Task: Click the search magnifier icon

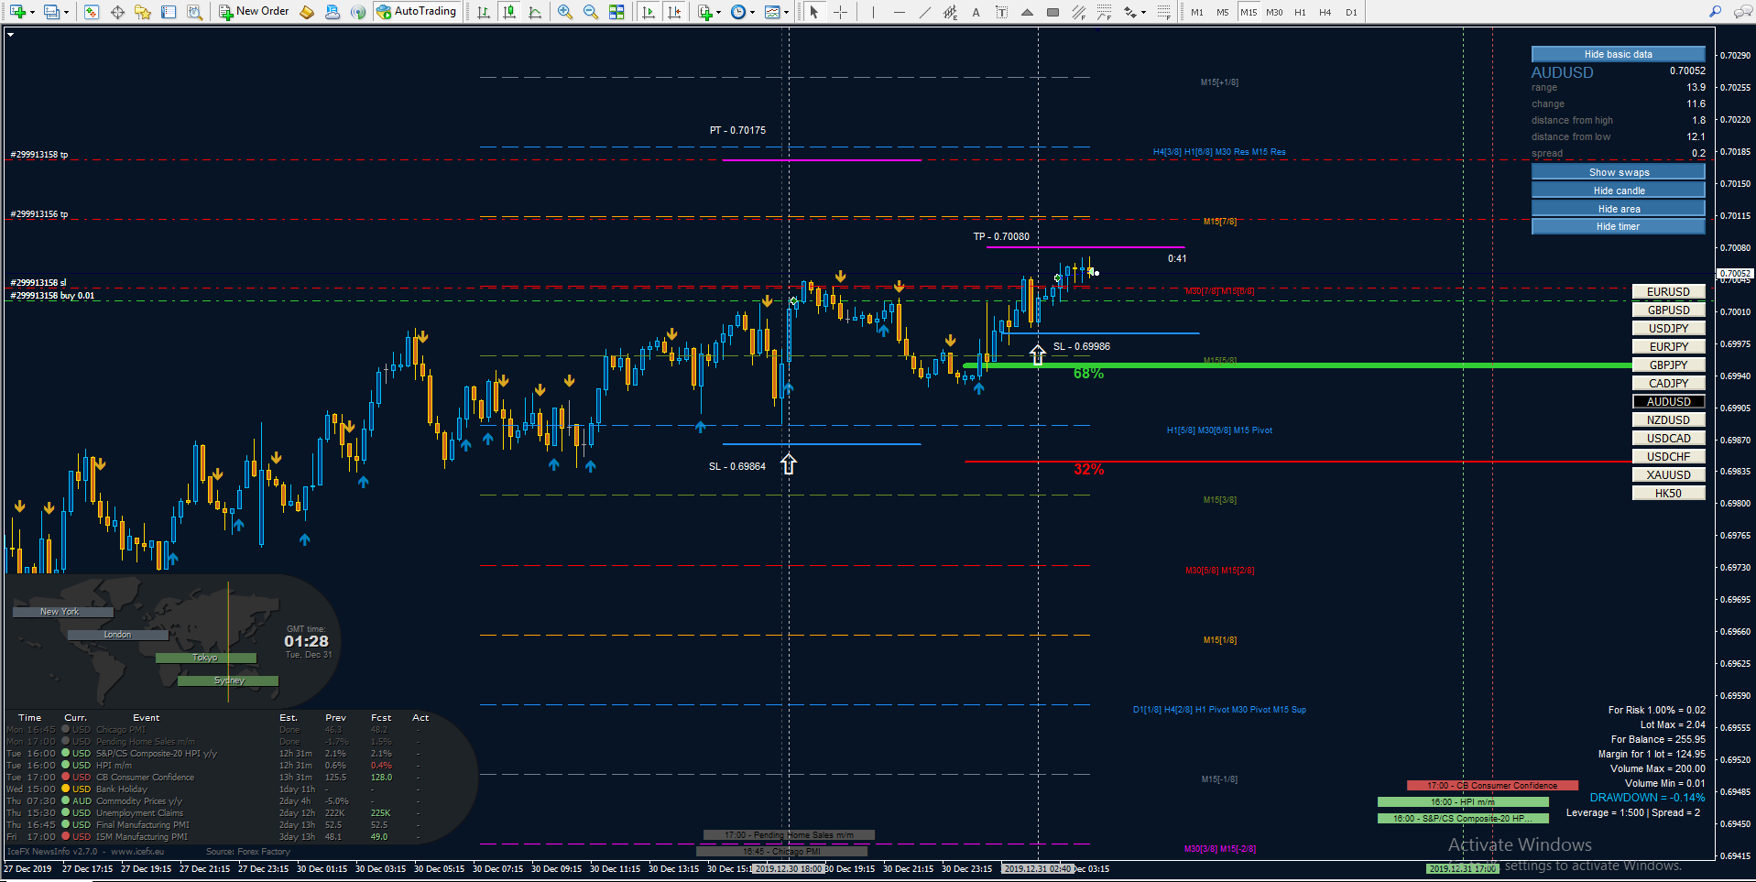Action: coord(1715,12)
